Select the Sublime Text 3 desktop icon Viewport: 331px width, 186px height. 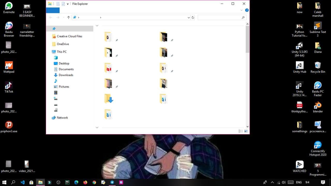click(318, 29)
